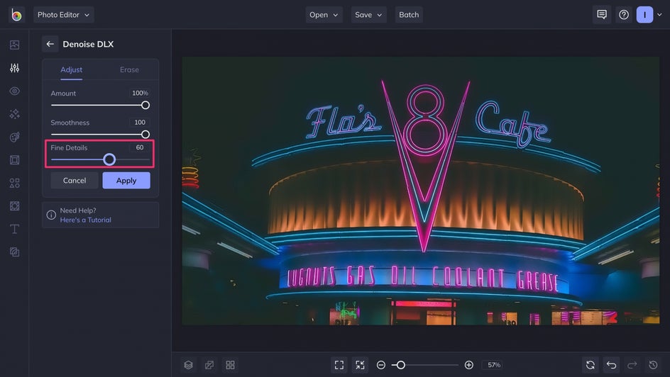Open the grid view icon in bottom bar
Image resolution: width=670 pixels, height=377 pixels.
(x=230, y=365)
